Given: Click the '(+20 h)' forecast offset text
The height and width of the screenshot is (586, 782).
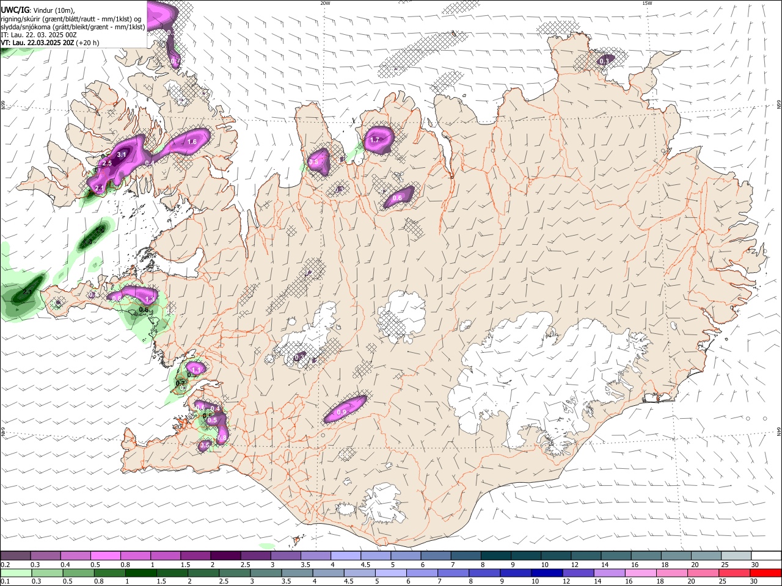Looking at the screenshot, I should coord(87,43).
